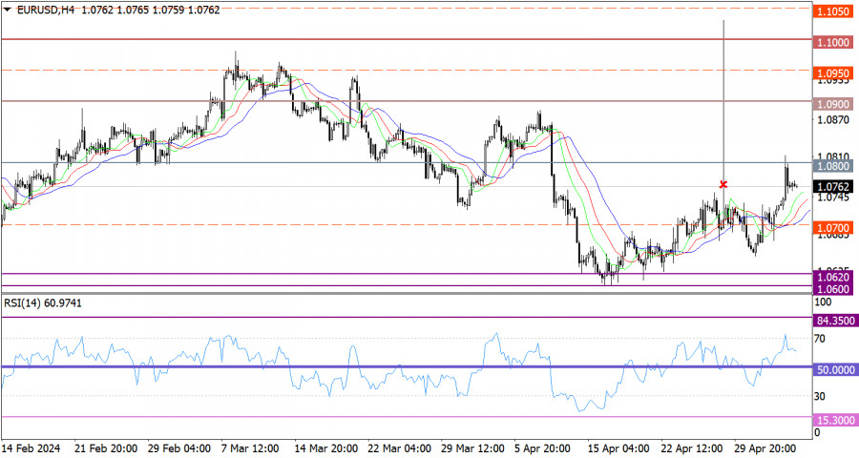Viewport: 859px width, 458px height.
Task: Select the 1.0700 price level label
Action: 832,228
